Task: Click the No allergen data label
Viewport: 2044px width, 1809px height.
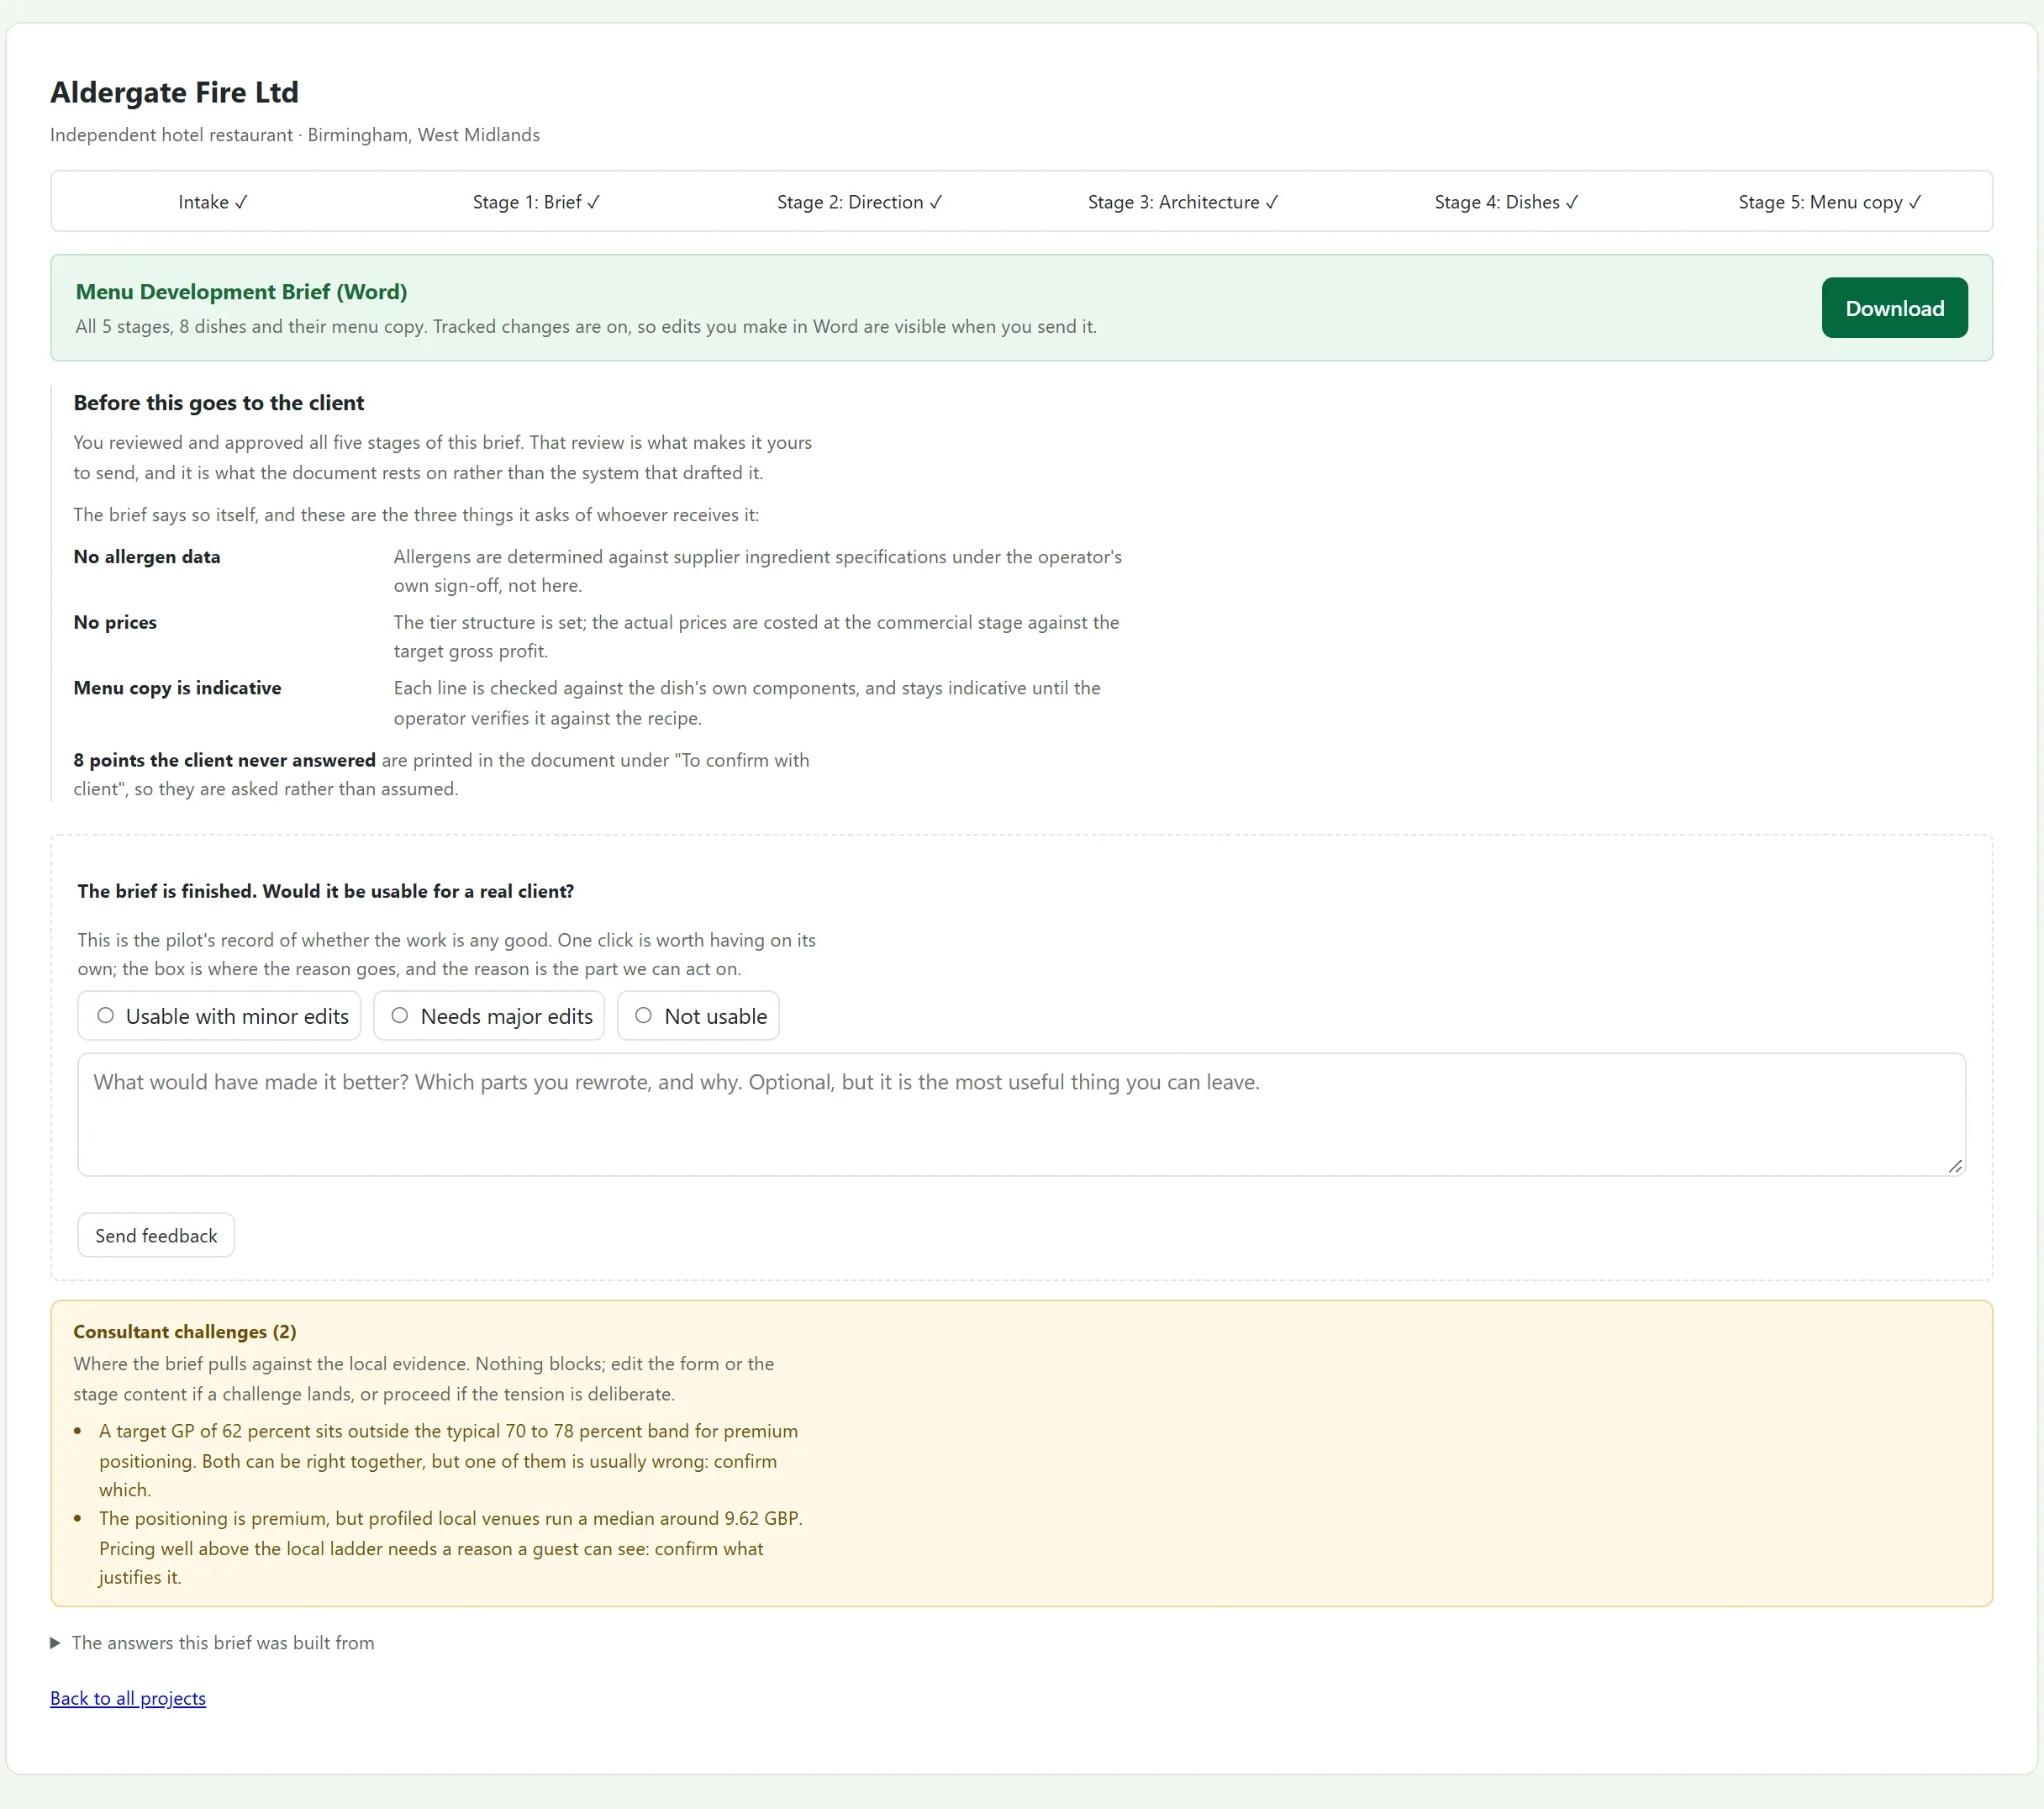Action: (147, 557)
